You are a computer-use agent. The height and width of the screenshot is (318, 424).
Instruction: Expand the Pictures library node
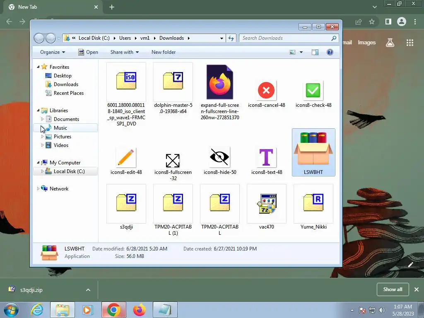[x=42, y=137]
